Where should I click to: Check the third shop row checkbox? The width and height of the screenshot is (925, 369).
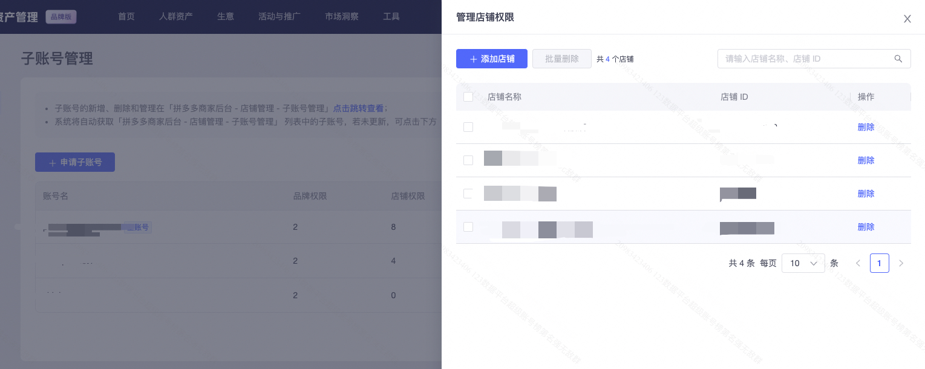click(468, 194)
